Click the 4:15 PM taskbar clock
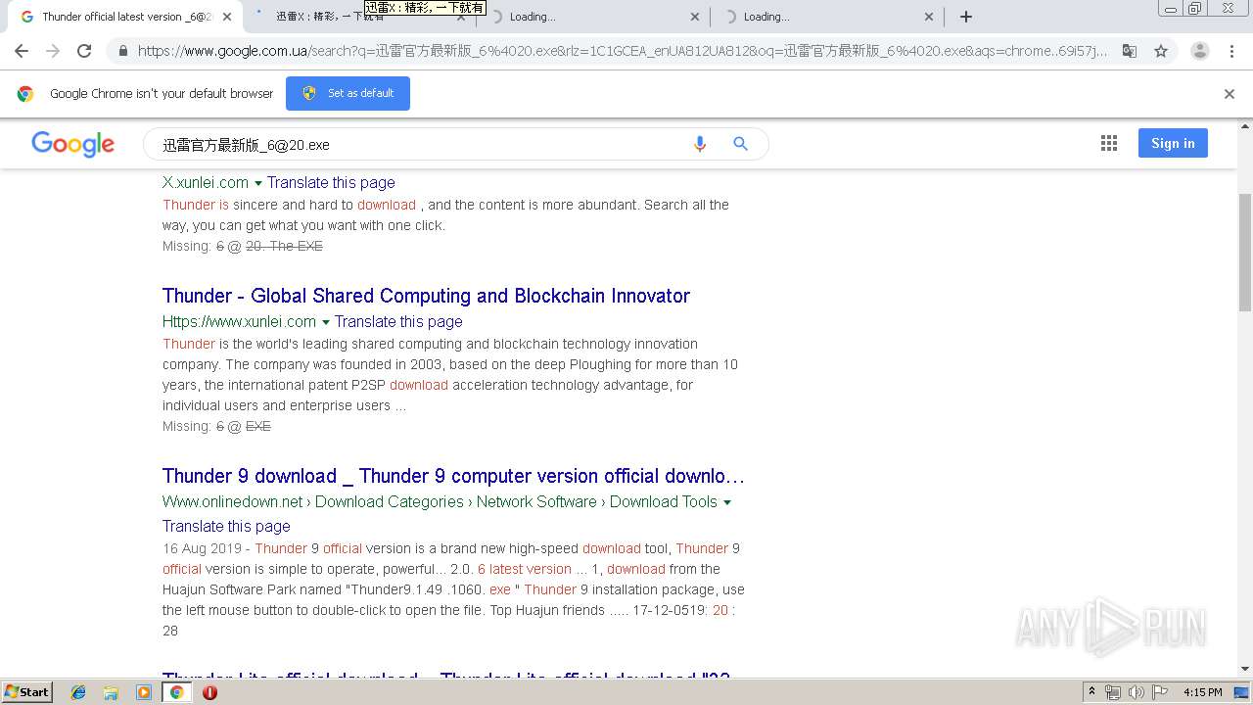1253x705 pixels. pyautogui.click(x=1202, y=692)
